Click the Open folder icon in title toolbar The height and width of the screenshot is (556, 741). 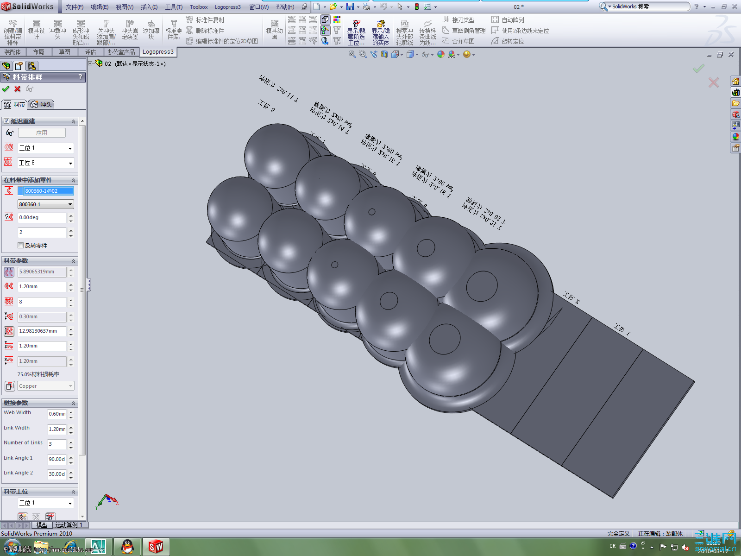[333, 6]
